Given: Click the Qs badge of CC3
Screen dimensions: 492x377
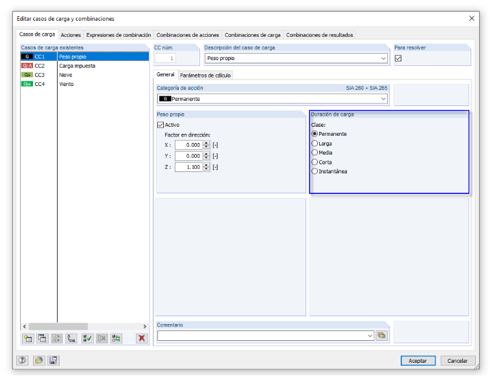Looking at the screenshot, I should [27, 75].
